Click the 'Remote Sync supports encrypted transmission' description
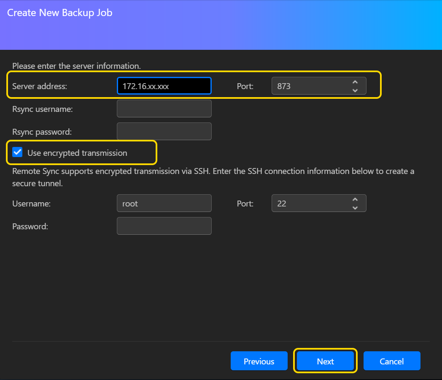 point(213,177)
